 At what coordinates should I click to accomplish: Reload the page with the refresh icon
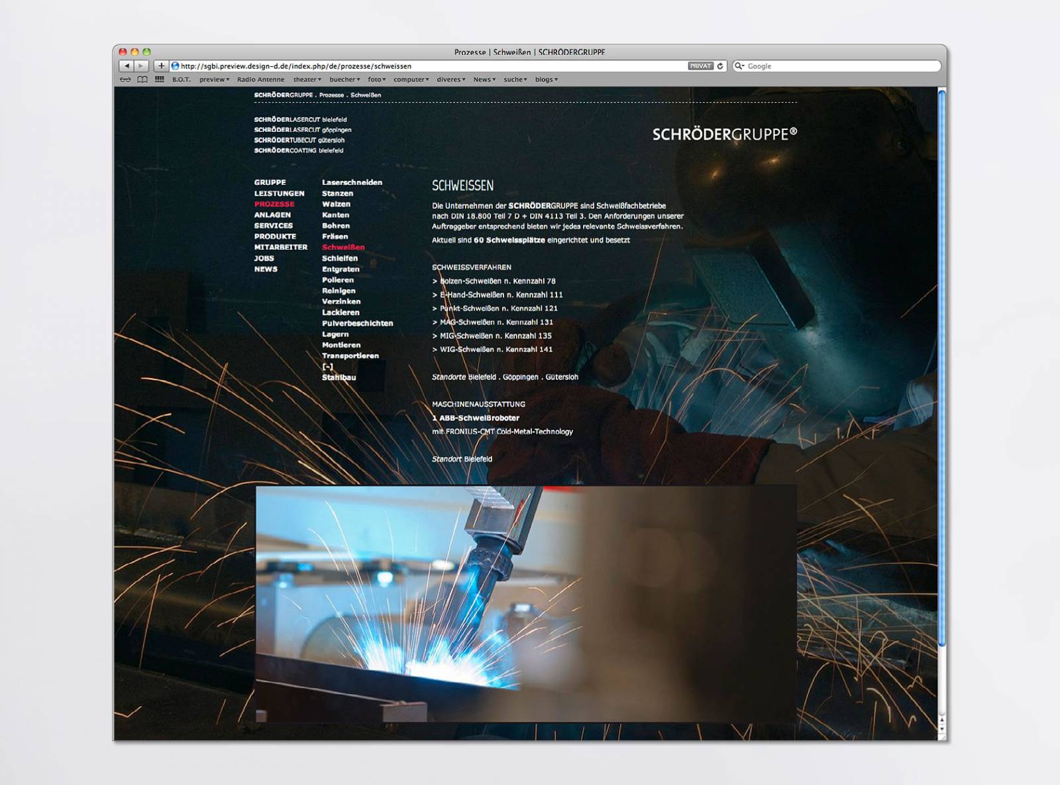(x=720, y=66)
